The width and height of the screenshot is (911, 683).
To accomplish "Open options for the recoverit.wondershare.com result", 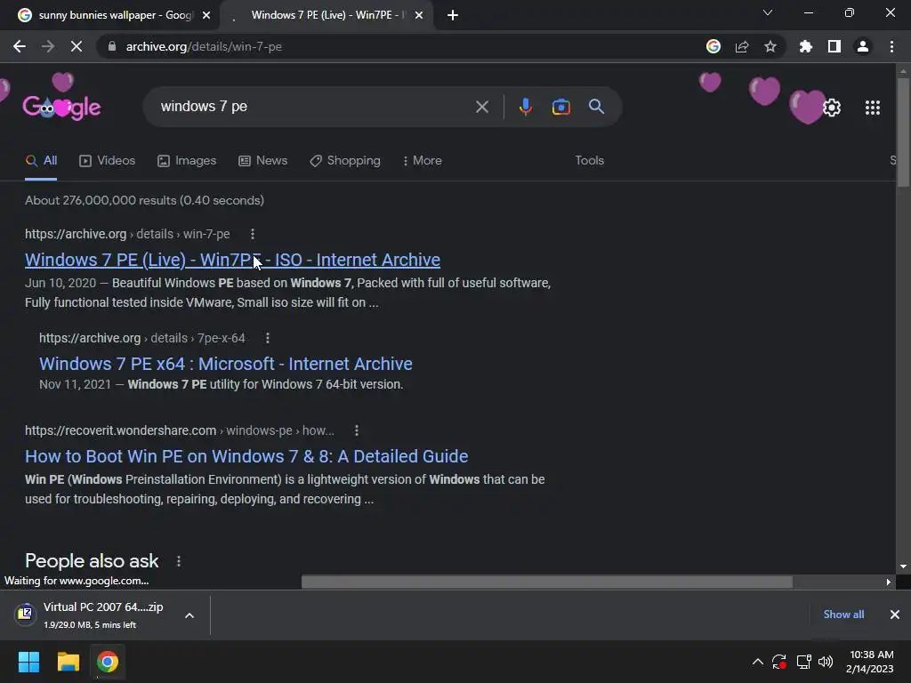I will 357,430.
